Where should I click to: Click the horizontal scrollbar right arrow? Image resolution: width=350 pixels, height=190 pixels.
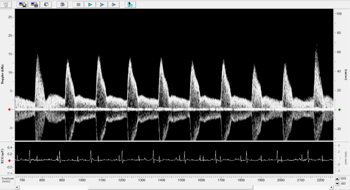click(x=331, y=188)
